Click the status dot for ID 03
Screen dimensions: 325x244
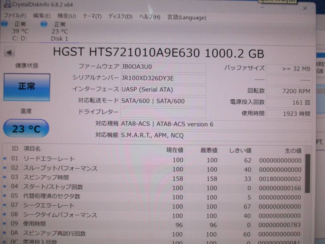tap(4, 177)
